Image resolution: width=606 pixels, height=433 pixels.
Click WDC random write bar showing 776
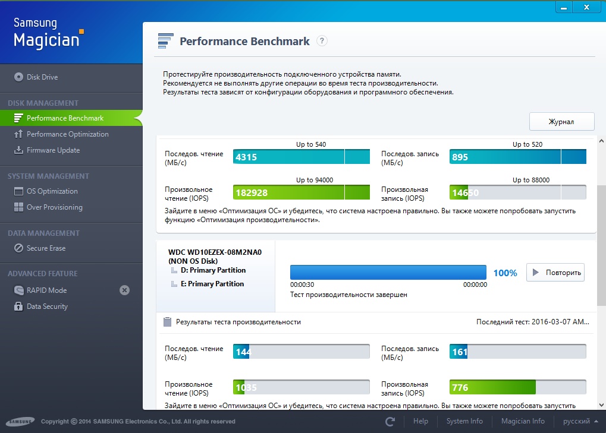[x=518, y=387]
